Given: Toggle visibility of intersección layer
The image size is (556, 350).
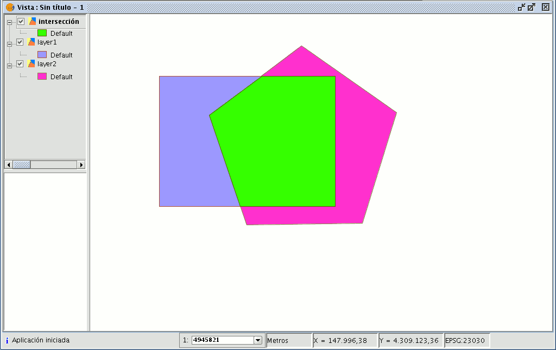Looking at the screenshot, I should 21,22.
